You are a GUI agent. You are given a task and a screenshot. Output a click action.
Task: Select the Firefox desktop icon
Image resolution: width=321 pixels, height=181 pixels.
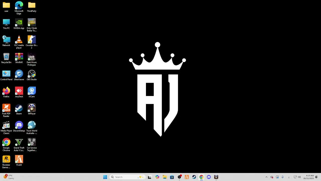pyautogui.click(x=6, y=92)
